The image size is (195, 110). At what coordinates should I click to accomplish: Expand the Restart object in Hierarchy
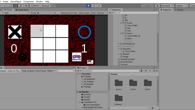[x=119, y=54]
